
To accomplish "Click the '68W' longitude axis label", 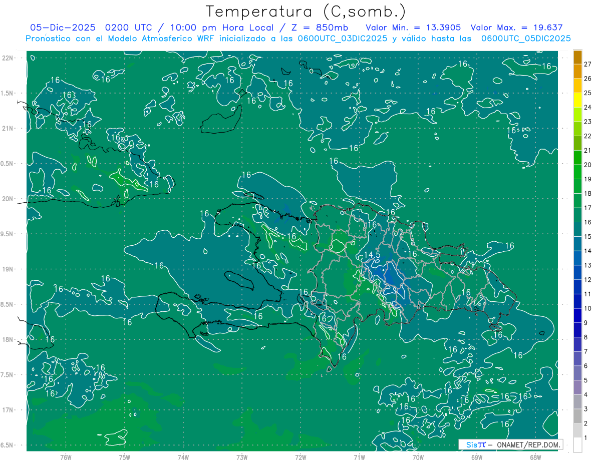I will 535,457.
